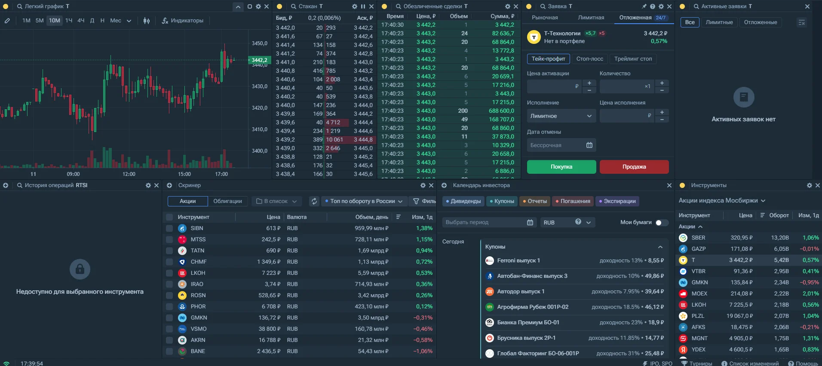Image resolution: width=822 pixels, height=366 pixels.
Task: Check the ROSN row checkbox
Action: click(x=169, y=295)
